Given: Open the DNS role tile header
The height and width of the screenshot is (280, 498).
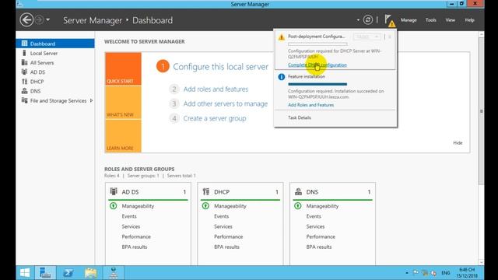Looking at the screenshot, I should (332, 192).
